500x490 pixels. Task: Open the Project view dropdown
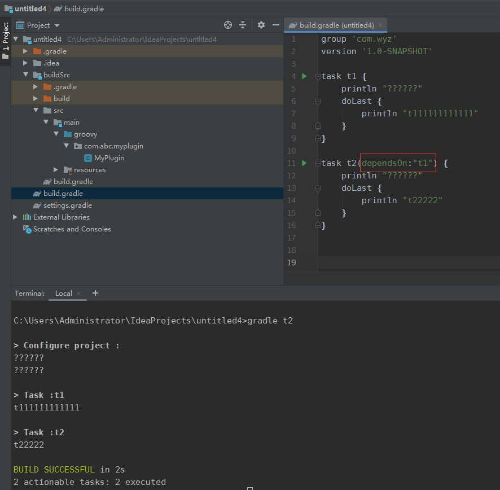56,25
